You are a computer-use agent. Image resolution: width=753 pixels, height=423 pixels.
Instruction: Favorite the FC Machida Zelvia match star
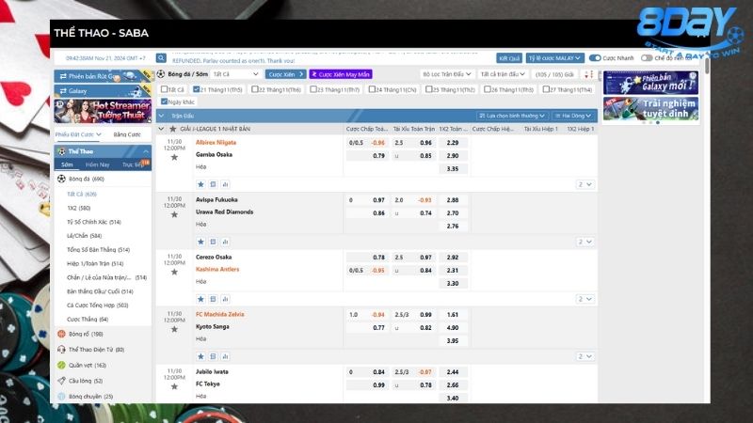point(174,329)
